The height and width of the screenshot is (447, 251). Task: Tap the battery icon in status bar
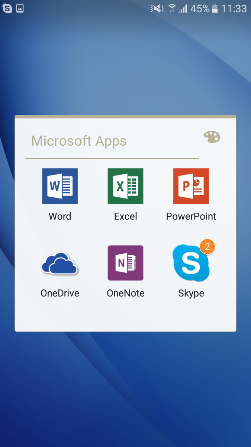215,8
